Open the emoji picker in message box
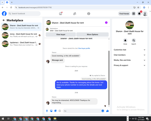Viewport: 151px width, 121px height. [103, 111]
